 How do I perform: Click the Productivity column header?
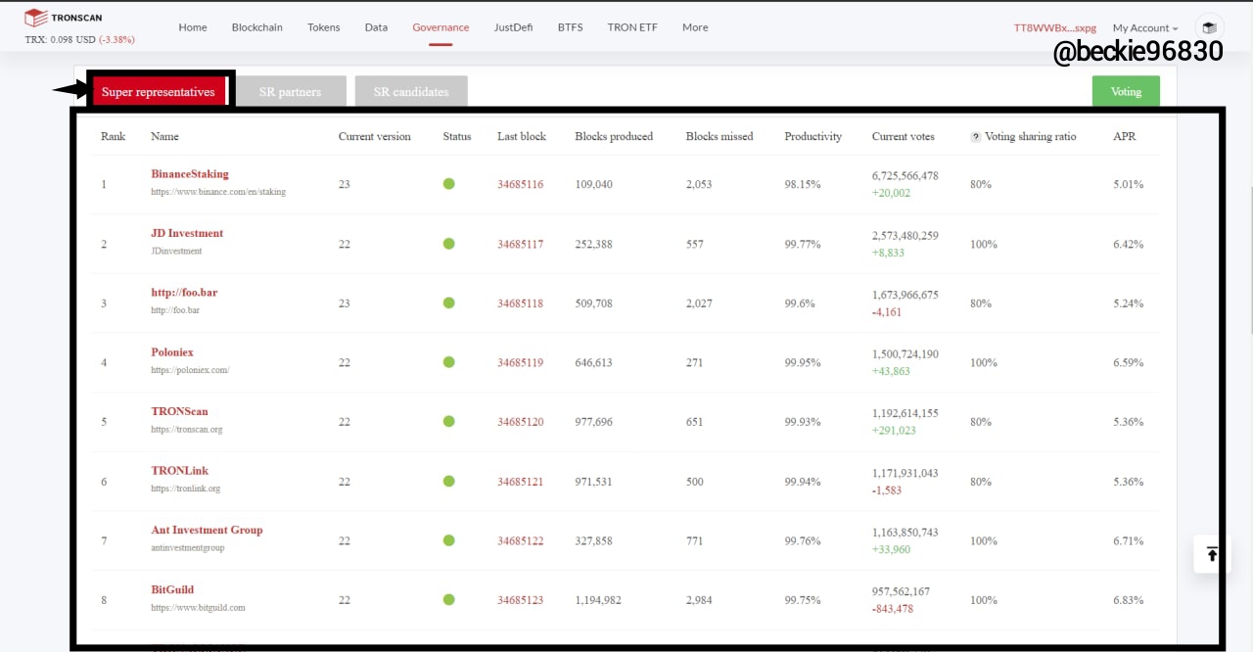812,136
